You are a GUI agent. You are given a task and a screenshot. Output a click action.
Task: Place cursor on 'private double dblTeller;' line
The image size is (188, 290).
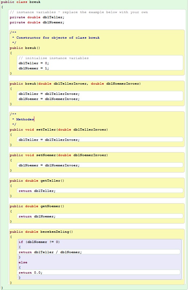click(x=37, y=17)
